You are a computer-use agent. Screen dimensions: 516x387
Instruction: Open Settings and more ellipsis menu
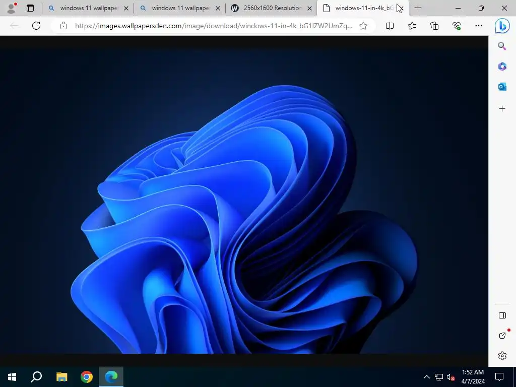479,26
